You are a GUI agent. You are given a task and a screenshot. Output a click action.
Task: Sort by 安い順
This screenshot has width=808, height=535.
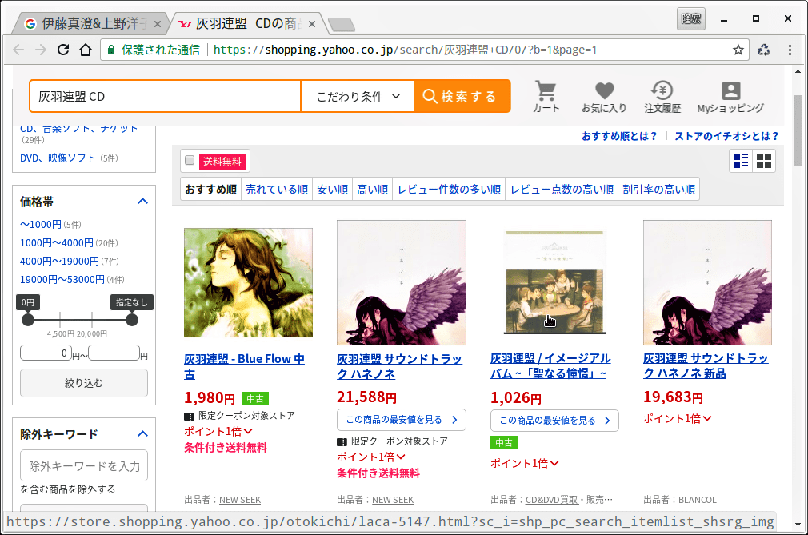[332, 190]
